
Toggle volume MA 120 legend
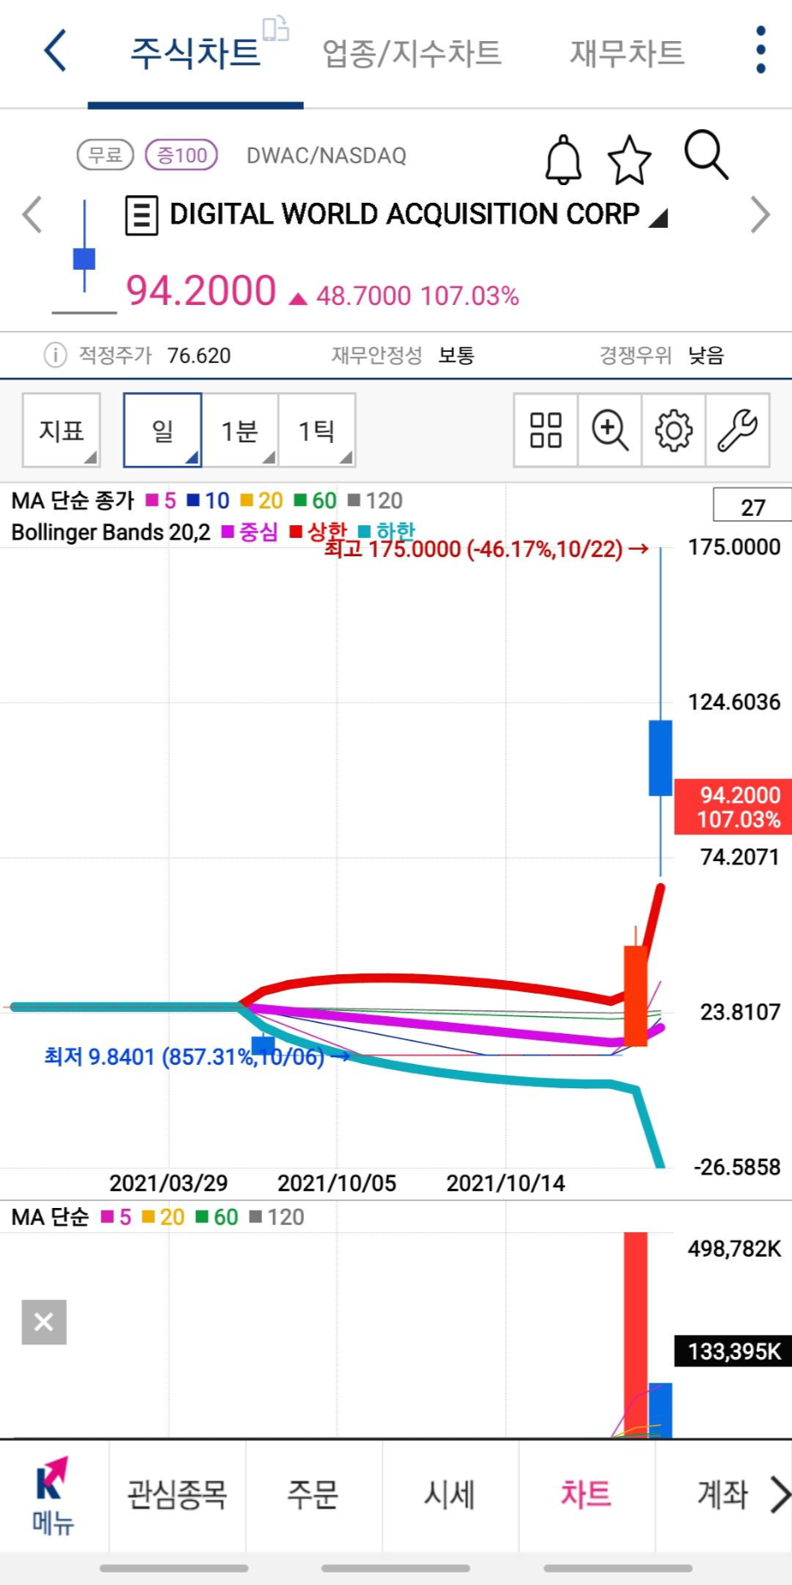(x=277, y=1217)
